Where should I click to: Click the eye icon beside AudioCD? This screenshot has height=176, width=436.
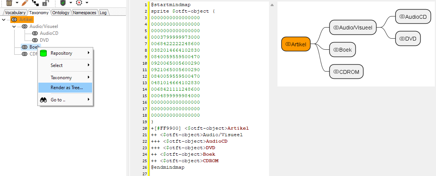point(35,33)
